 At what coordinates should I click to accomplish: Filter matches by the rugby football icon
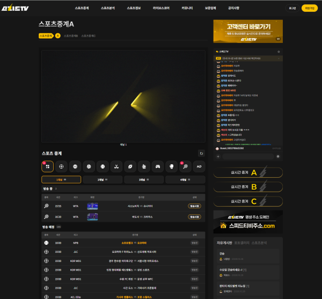(130, 166)
